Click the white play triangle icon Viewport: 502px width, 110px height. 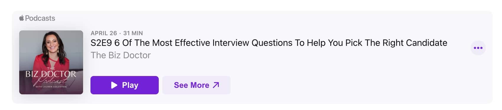tap(114, 85)
